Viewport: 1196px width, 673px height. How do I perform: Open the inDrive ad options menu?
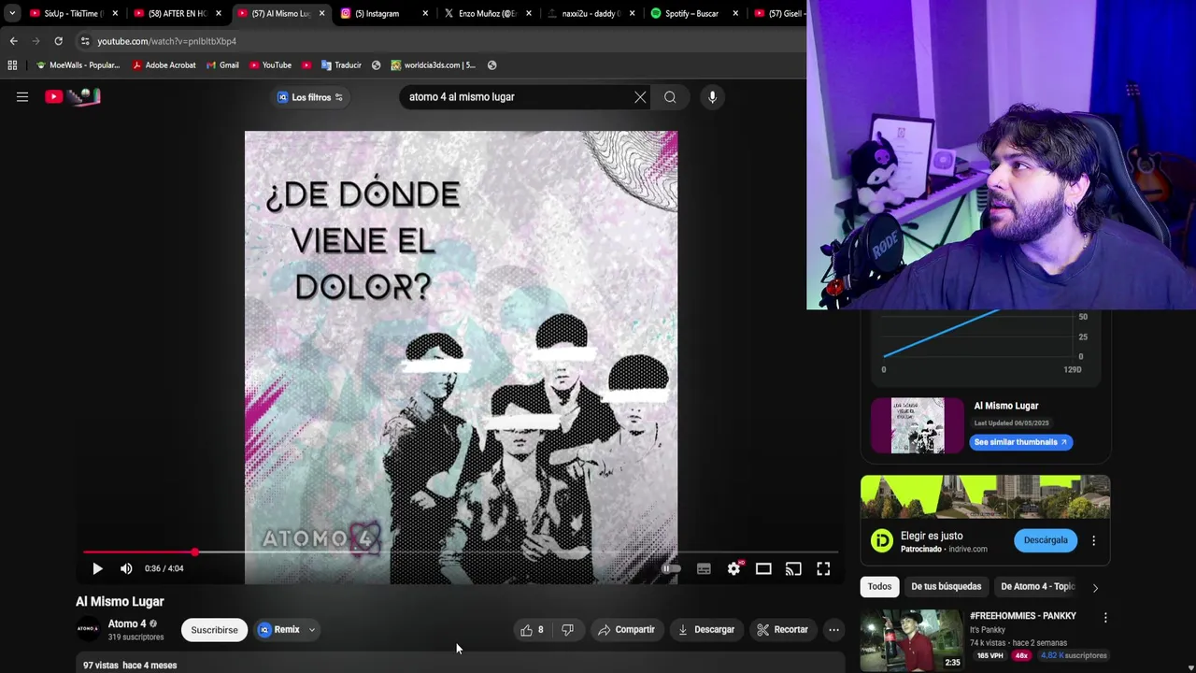click(1094, 540)
